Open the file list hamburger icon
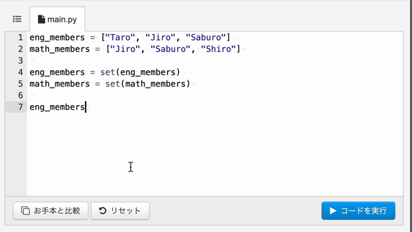This screenshot has width=412, height=232. click(x=17, y=19)
